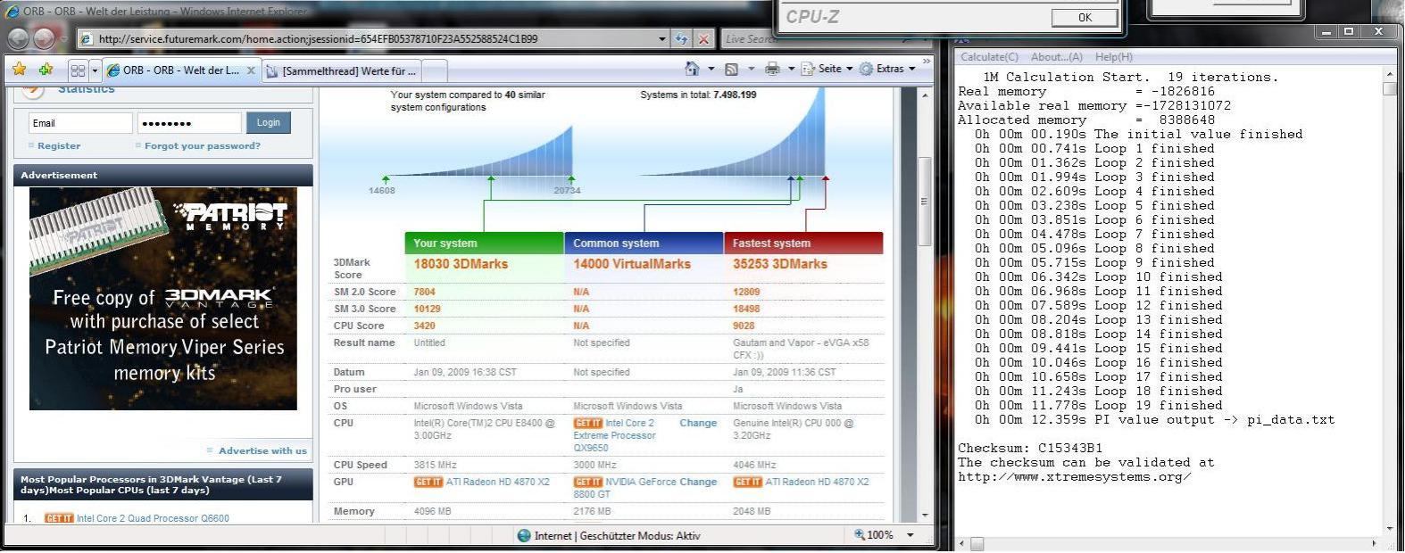1405x553 pixels.
Task: Expand the zoom level dropdown in status bar
Action: 910,535
